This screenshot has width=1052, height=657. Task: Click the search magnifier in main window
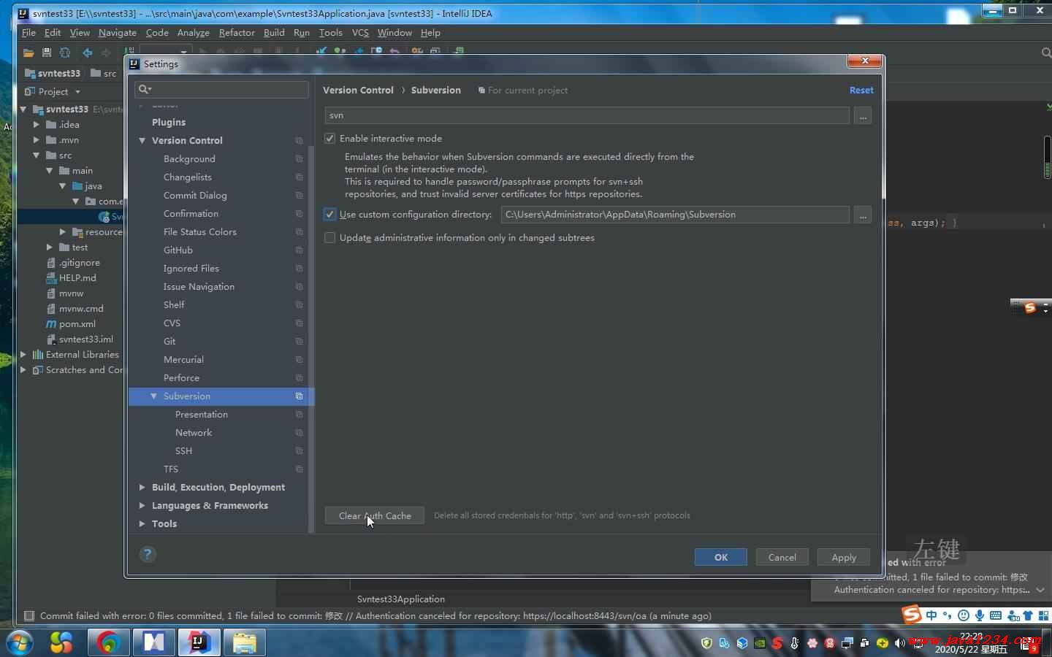coord(1045,53)
